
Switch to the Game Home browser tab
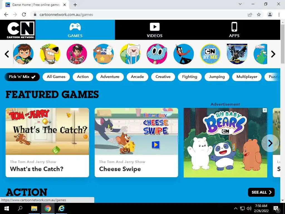pyautogui.click(x=35, y=5)
